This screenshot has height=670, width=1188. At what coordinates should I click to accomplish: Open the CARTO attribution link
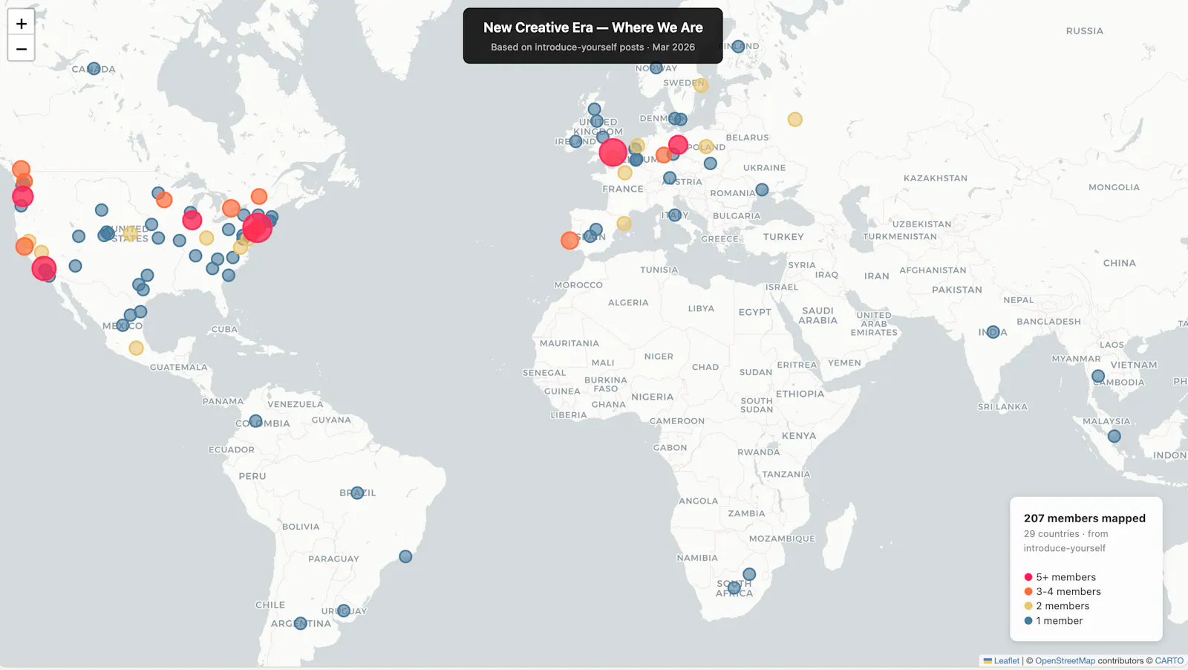pyautogui.click(x=1169, y=660)
